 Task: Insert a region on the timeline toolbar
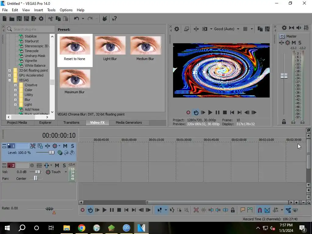(x=250, y=210)
